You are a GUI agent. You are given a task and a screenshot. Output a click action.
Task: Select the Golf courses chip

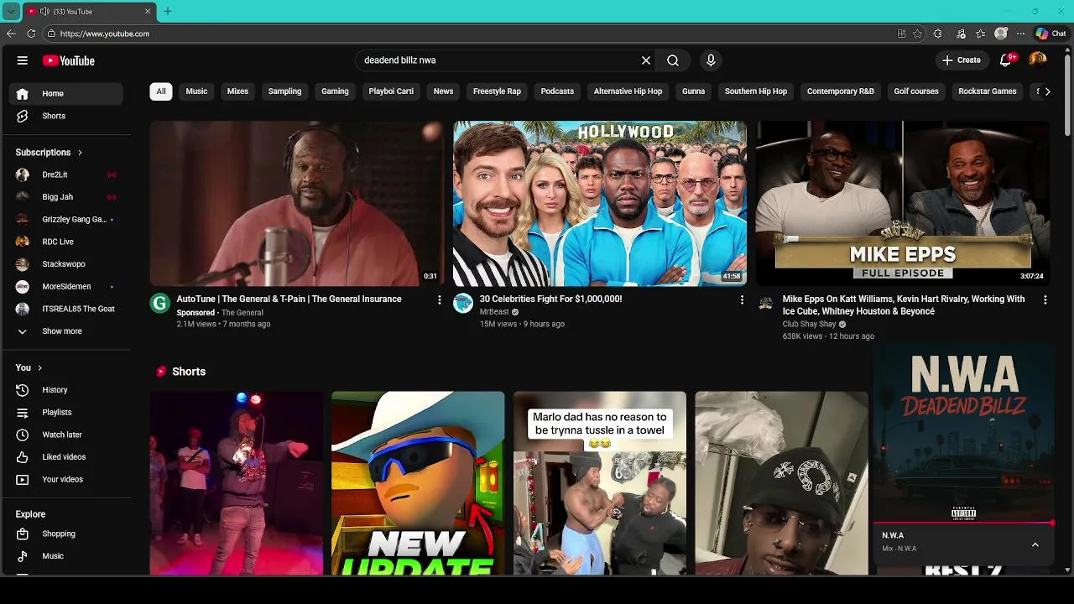point(916,91)
